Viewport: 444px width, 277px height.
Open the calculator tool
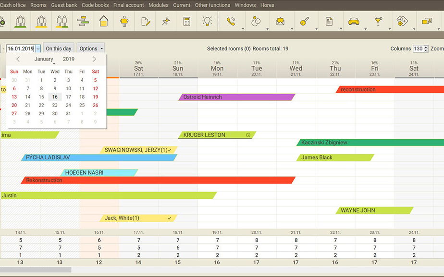186,22
